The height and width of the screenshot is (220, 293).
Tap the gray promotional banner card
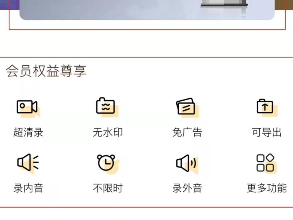click(x=147, y=10)
